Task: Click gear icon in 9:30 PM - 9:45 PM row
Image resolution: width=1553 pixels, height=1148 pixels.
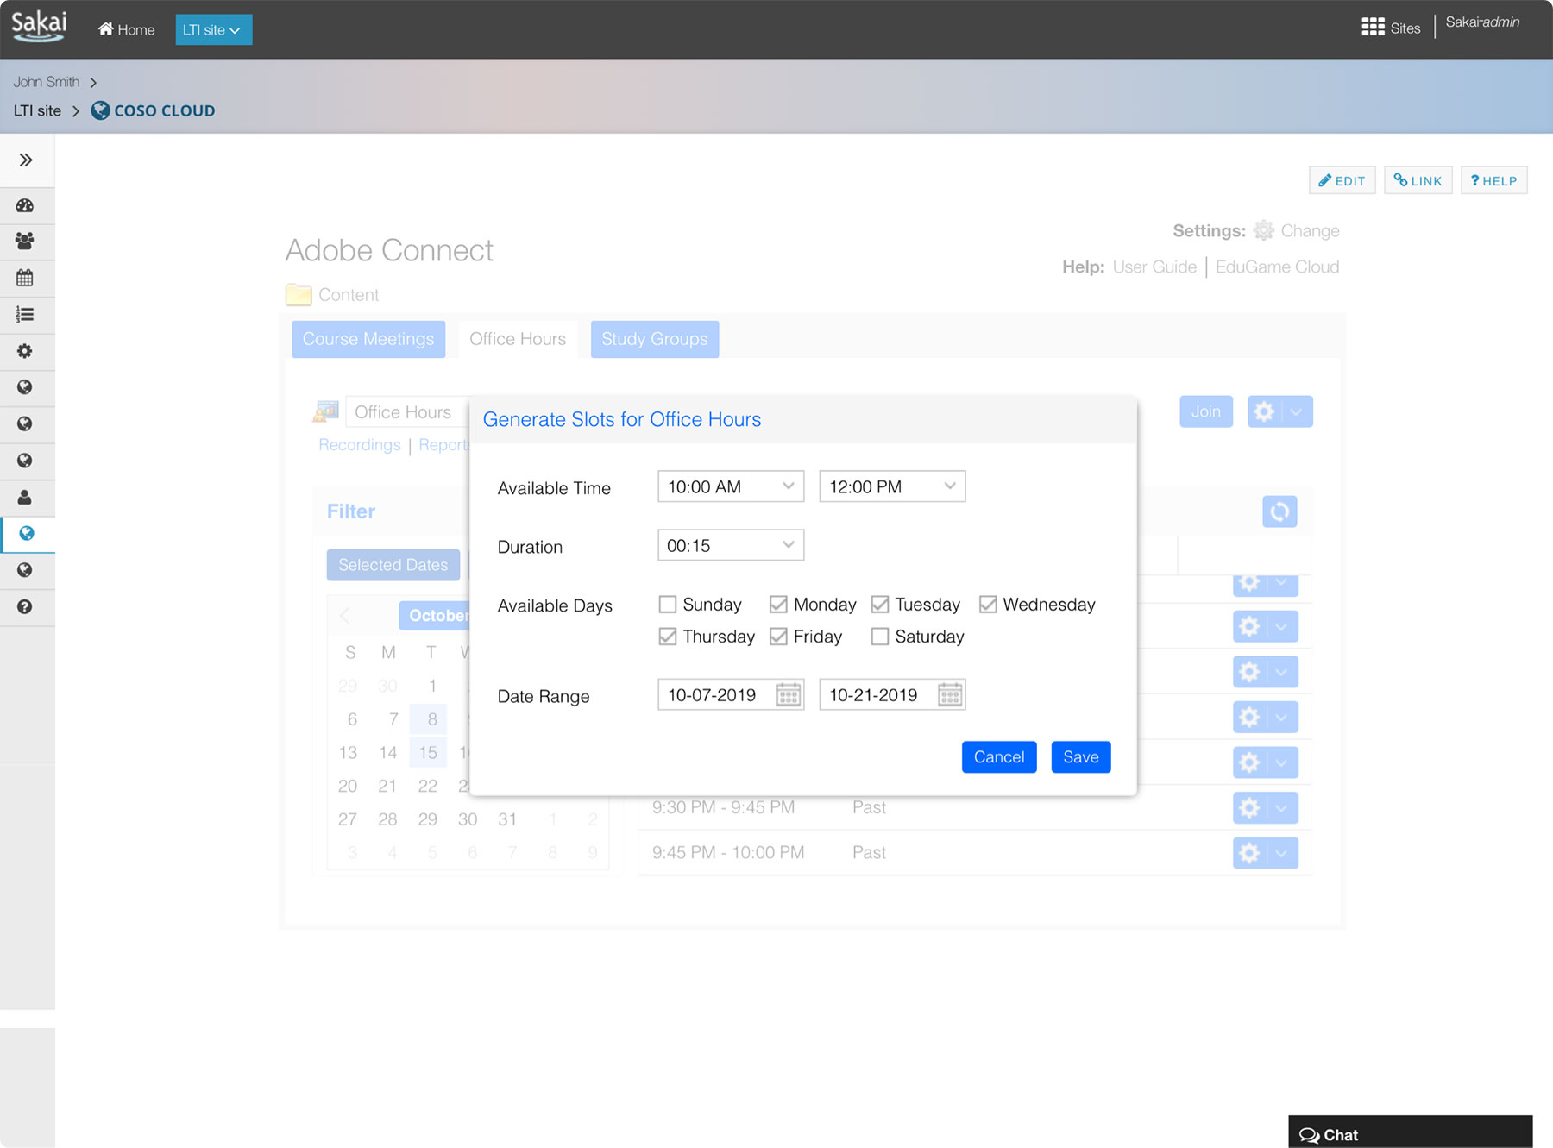Action: point(1249,808)
